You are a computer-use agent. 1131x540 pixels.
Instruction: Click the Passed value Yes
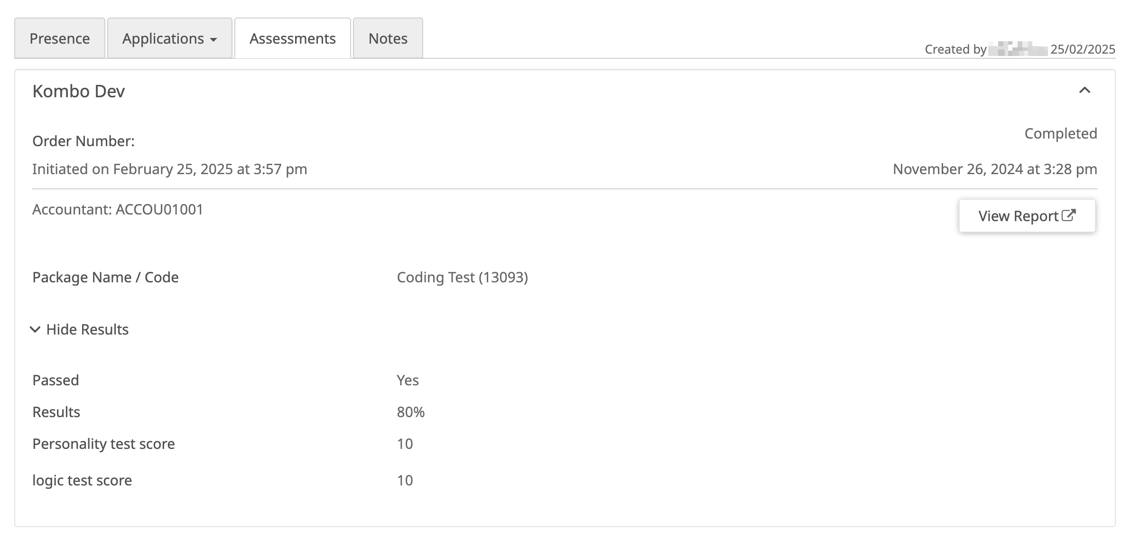click(408, 380)
